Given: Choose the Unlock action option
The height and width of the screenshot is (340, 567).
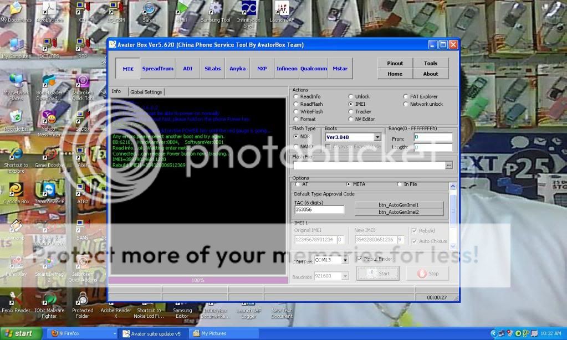Looking at the screenshot, I should pyautogui.click(x=351, y=96).
